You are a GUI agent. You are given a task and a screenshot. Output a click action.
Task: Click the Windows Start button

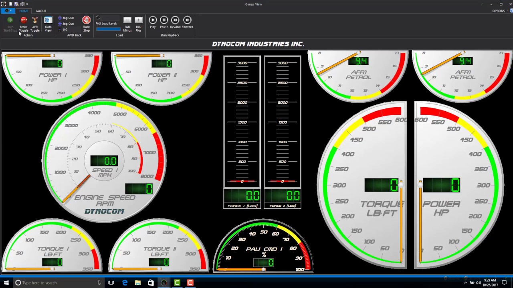pos(6,283)
